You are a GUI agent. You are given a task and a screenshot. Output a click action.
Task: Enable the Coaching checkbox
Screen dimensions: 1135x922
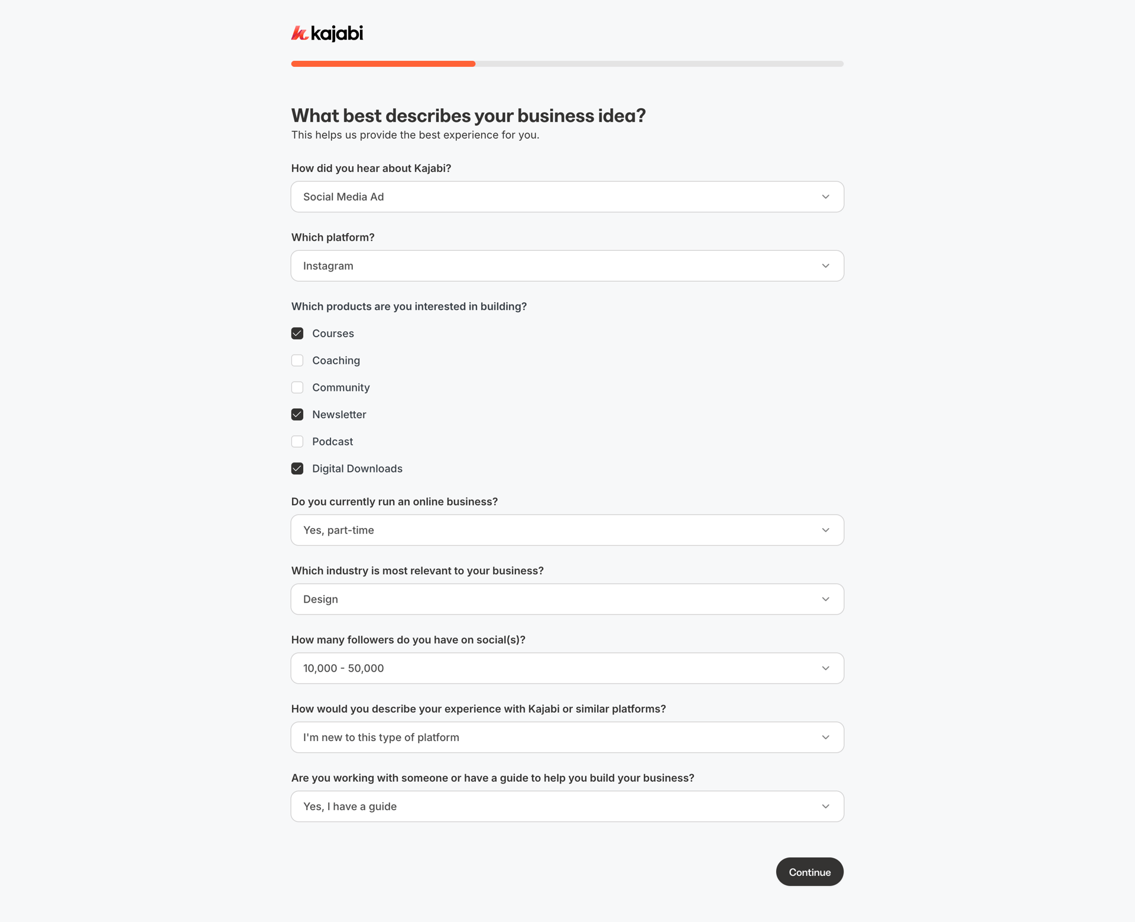coord(297,360)
